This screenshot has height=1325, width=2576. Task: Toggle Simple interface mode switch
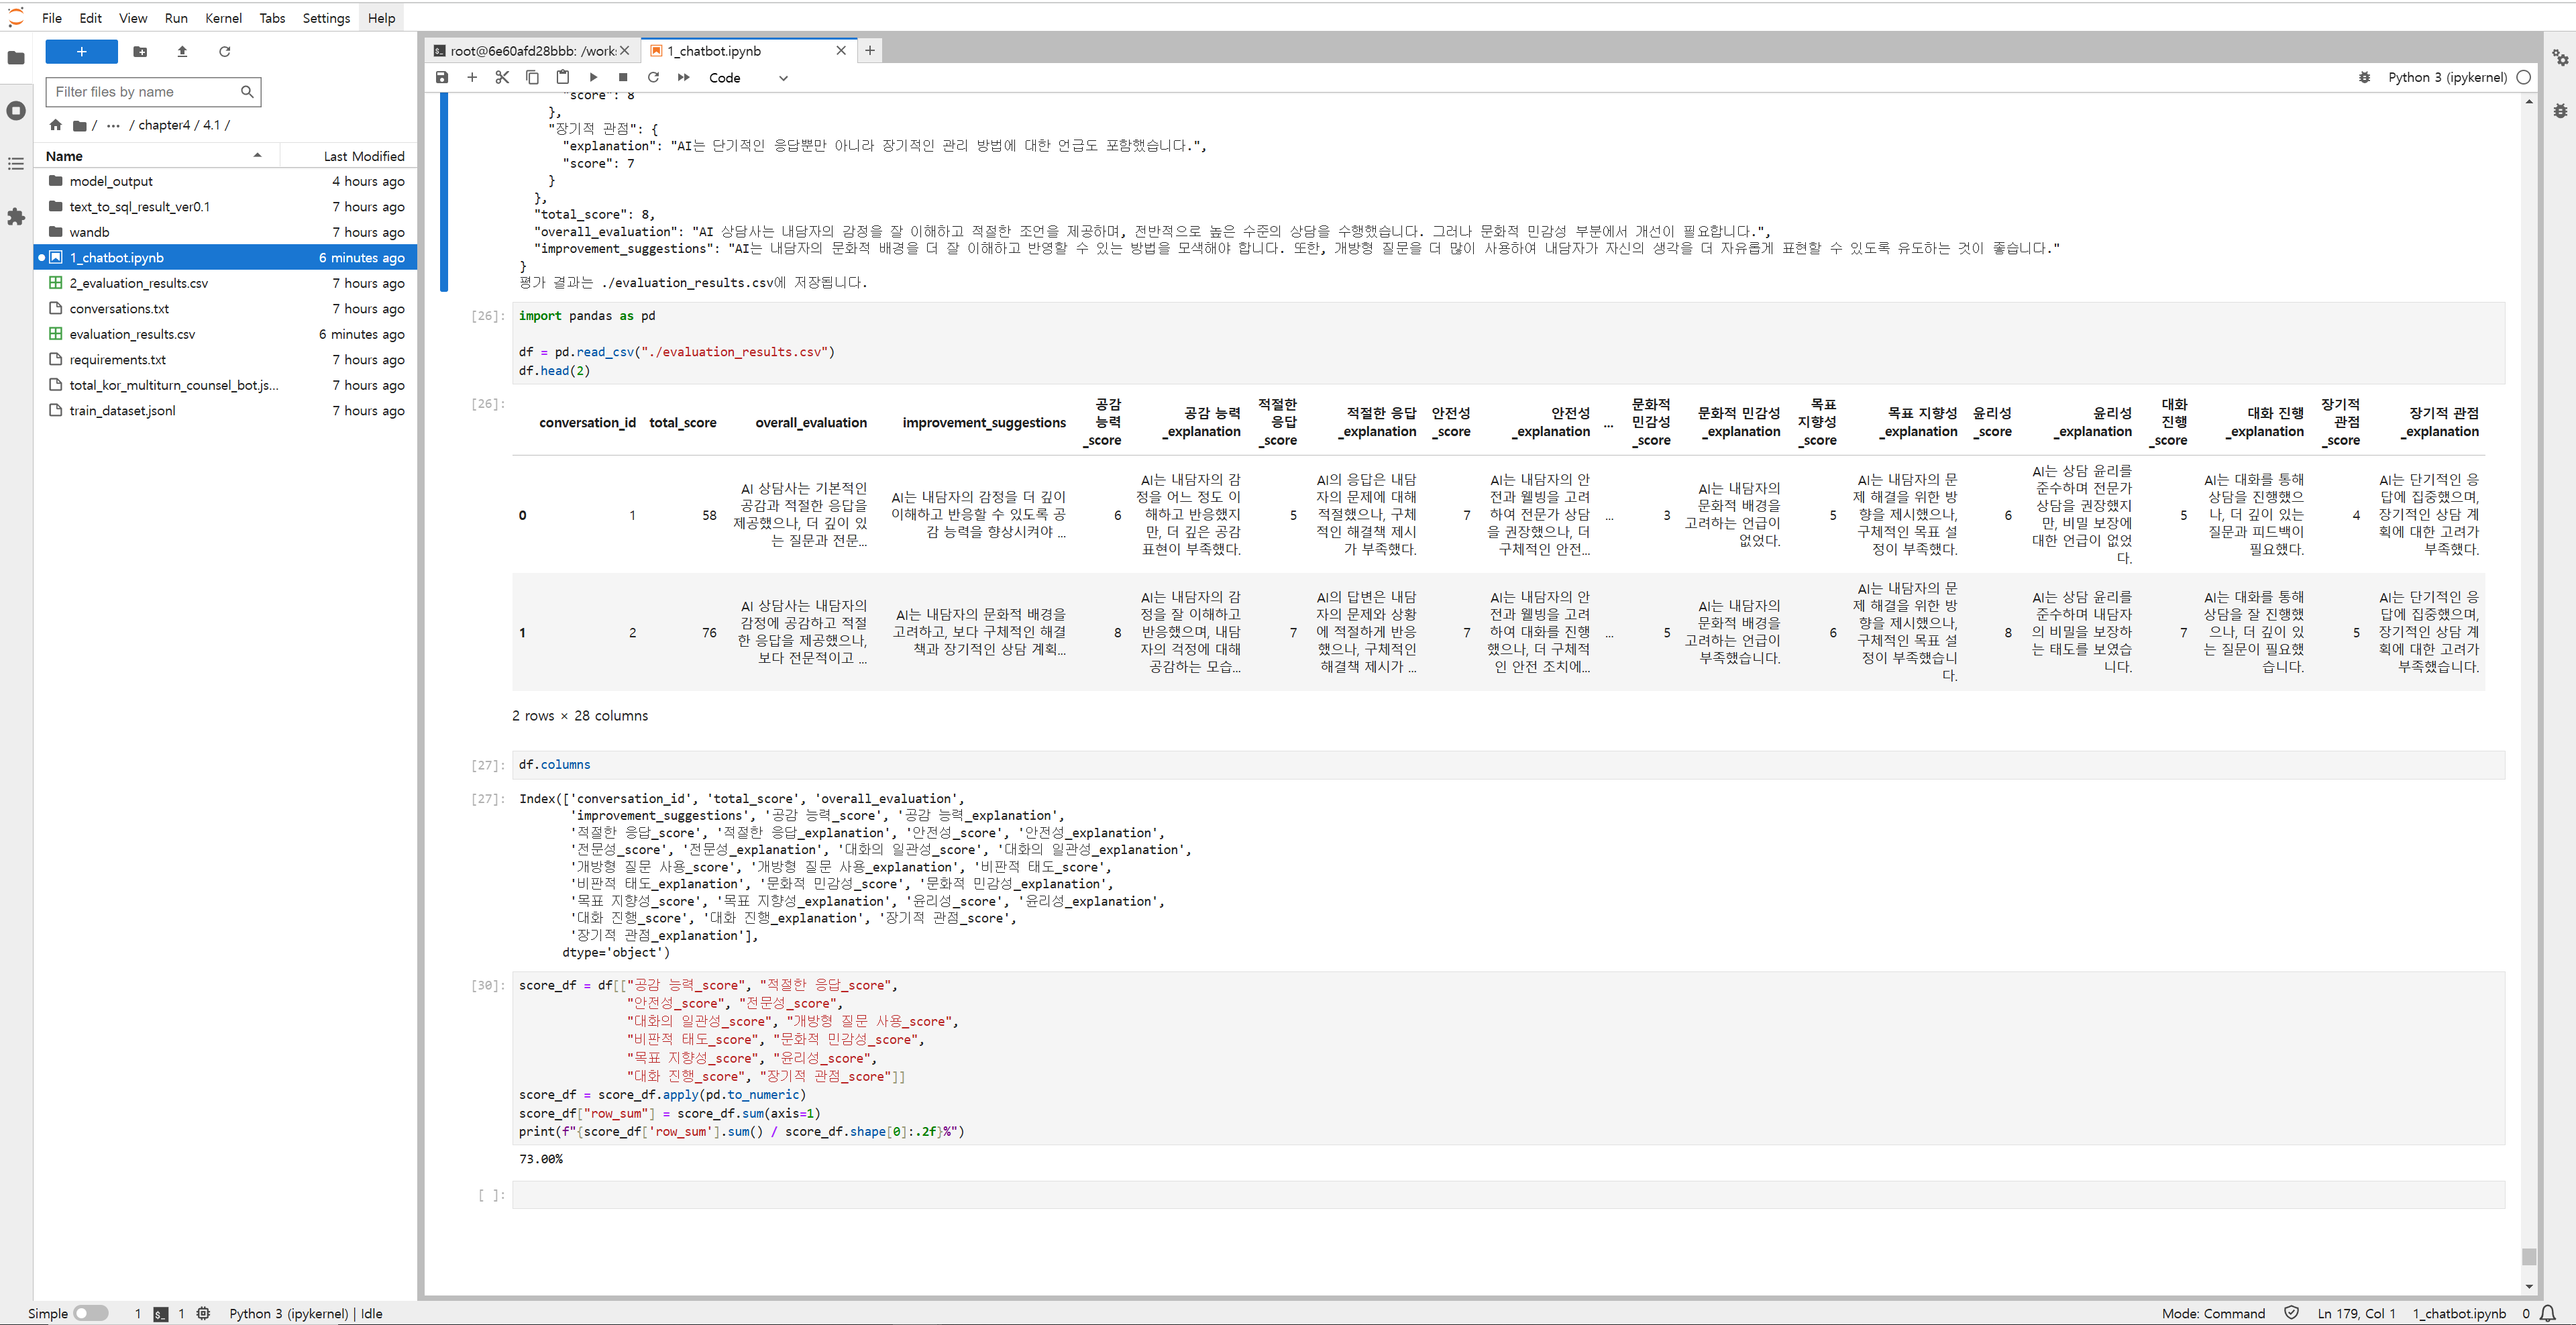(x=90, y=1313)
